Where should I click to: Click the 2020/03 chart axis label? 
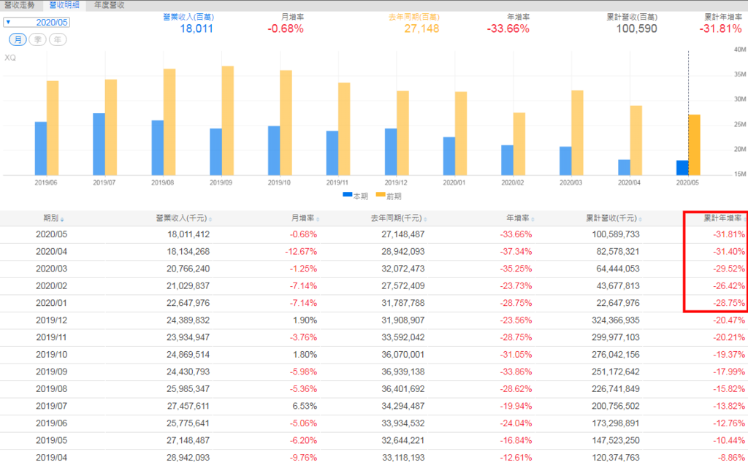tap(570, 182)
